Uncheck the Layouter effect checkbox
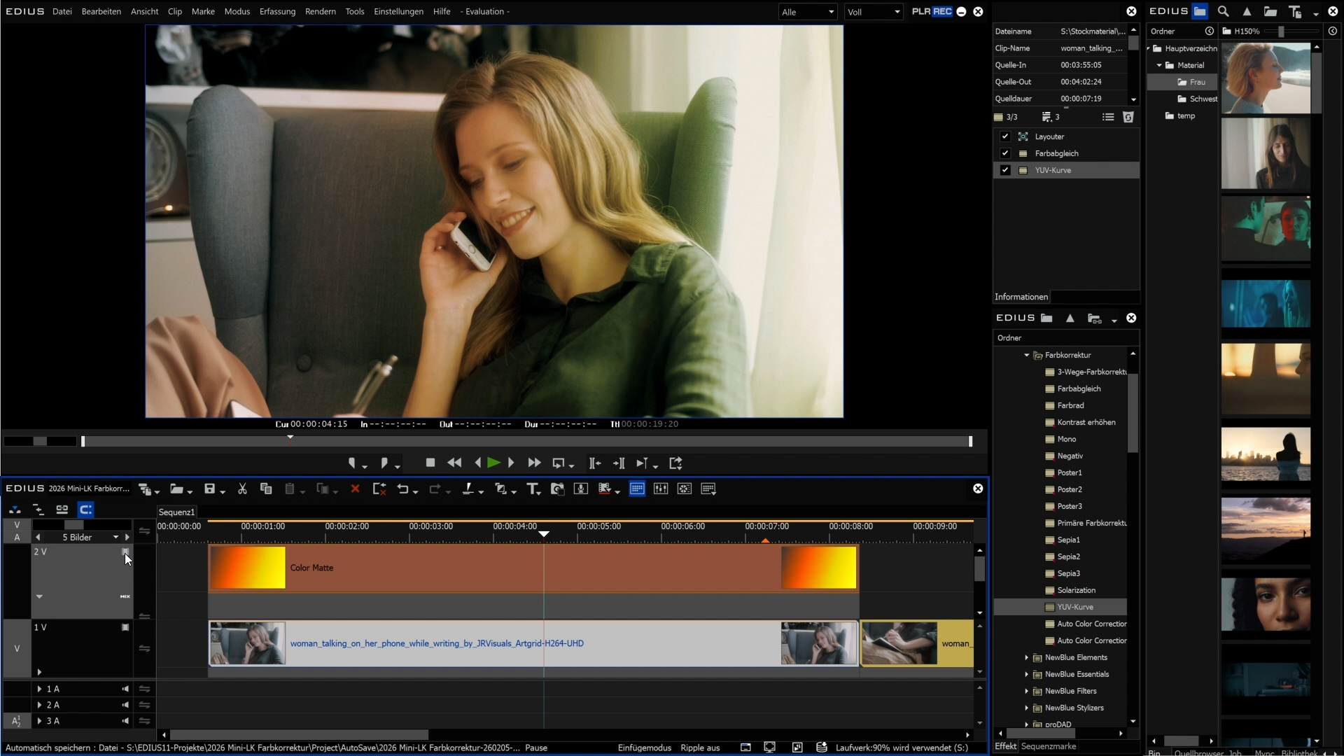Image resolution: width=1344 pixels, height=756 pixels. coord(1005,136)
